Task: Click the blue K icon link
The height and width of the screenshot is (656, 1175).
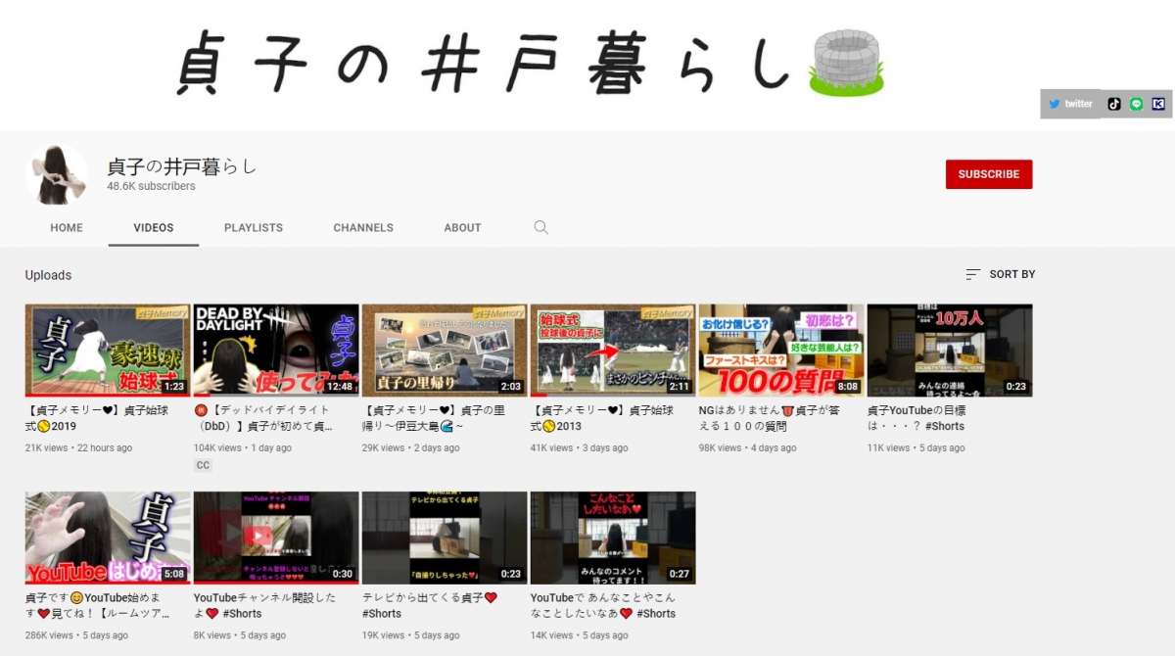Action: (x=1158, y=104)
